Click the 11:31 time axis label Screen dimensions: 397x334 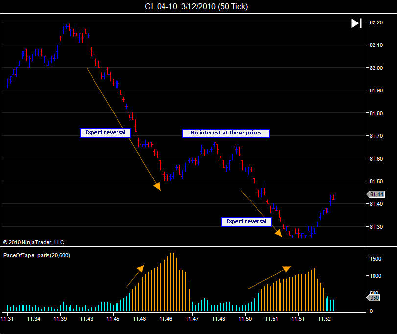click(x=7, y=319)
